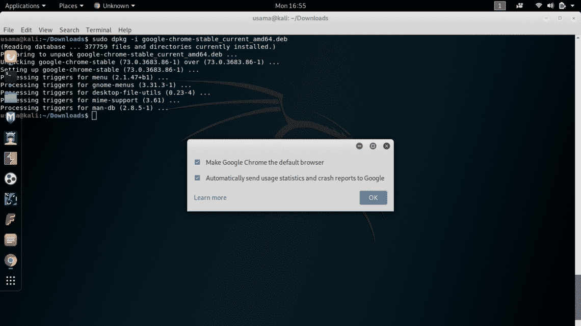Open Maltego three-dot circle icon

(10, 179)
